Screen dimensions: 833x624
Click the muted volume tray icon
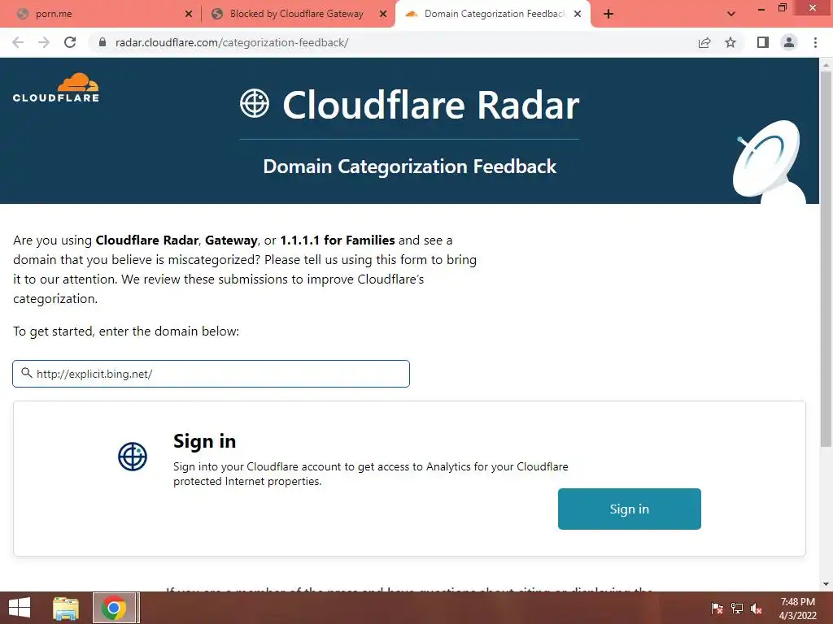(757, 609)
